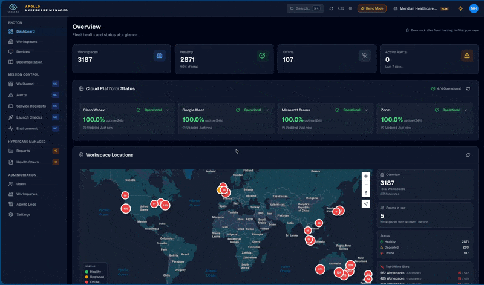The image size is (484, 285).
Task: Click the map zoom in plus button
Action: click(366, 176)
